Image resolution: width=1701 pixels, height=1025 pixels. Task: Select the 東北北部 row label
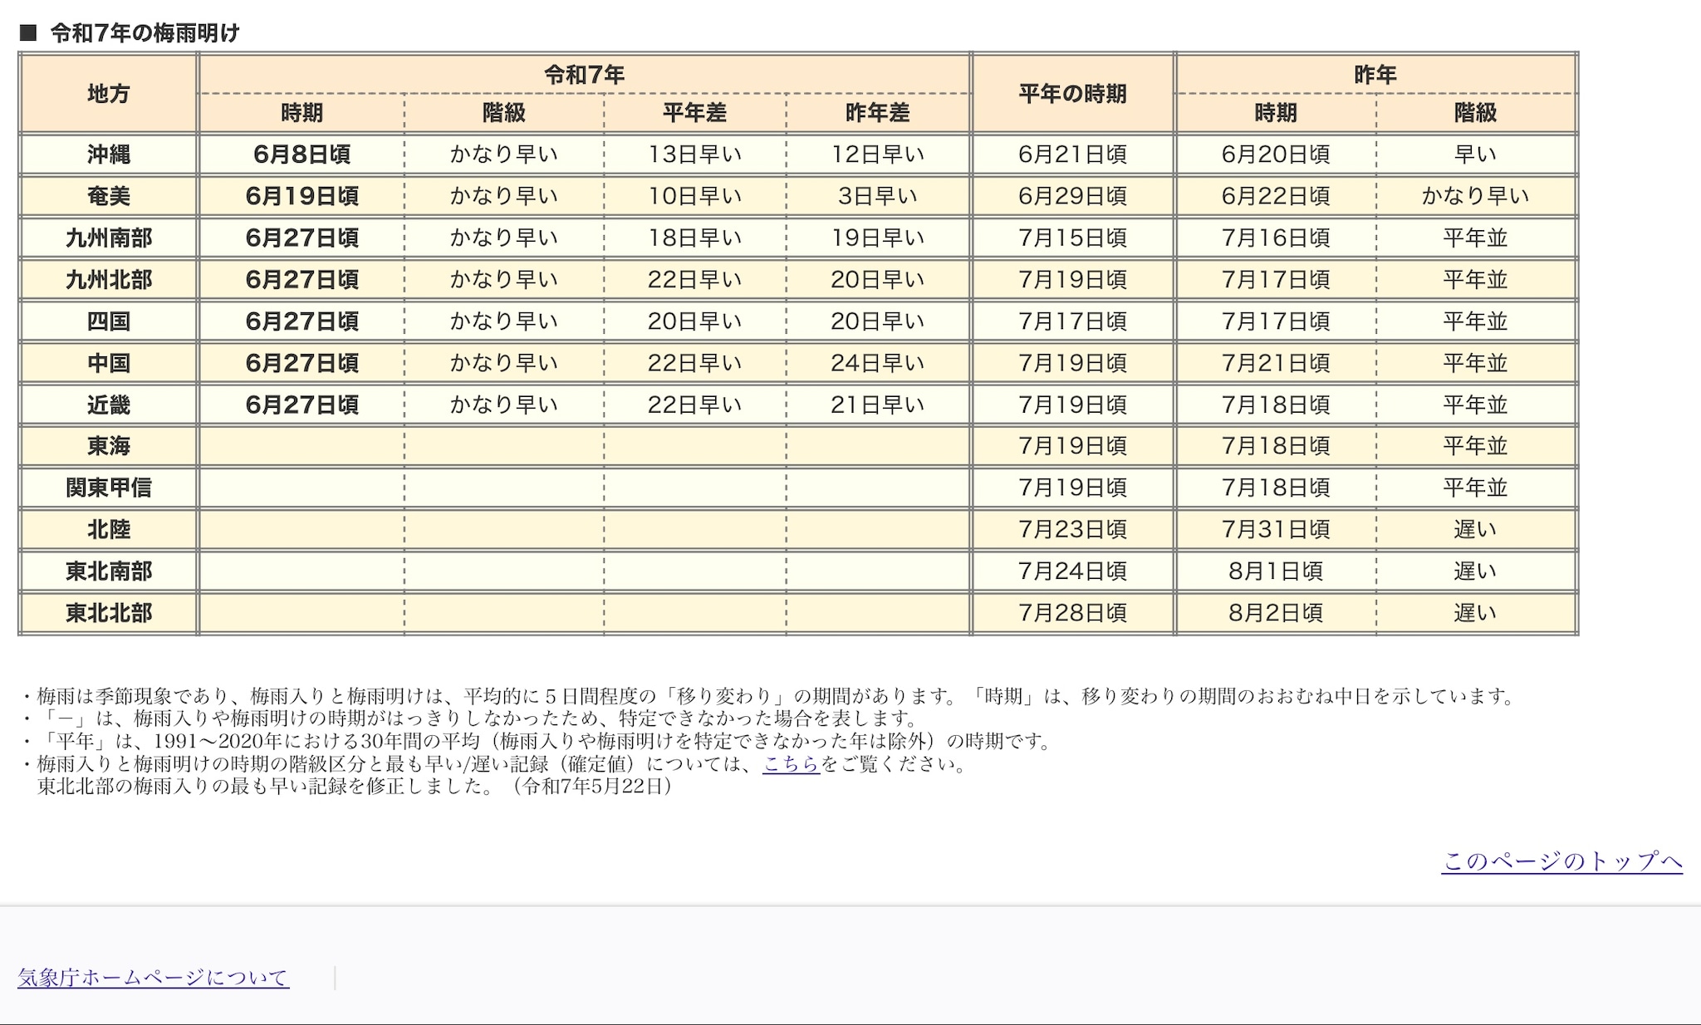[x=109, y=613]
